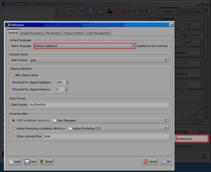Image resolution: width=211 pixels, height=172 pixels.
Task: Select Detail tab in main window
Action: pyautogui.click(x=184, y=12)
